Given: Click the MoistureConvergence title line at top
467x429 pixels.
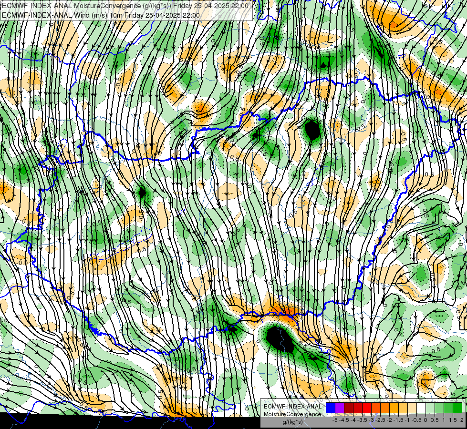Looking at the screenshot, I should click(x=125, y=5).
